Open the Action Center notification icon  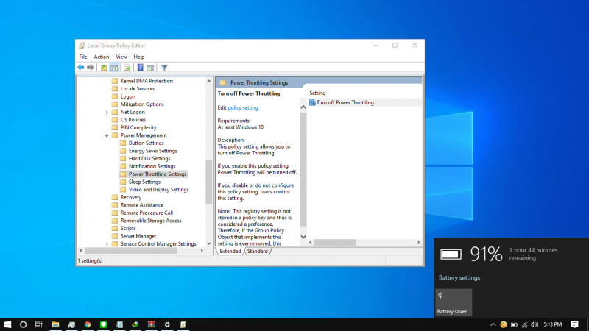(x=575, y=324)
